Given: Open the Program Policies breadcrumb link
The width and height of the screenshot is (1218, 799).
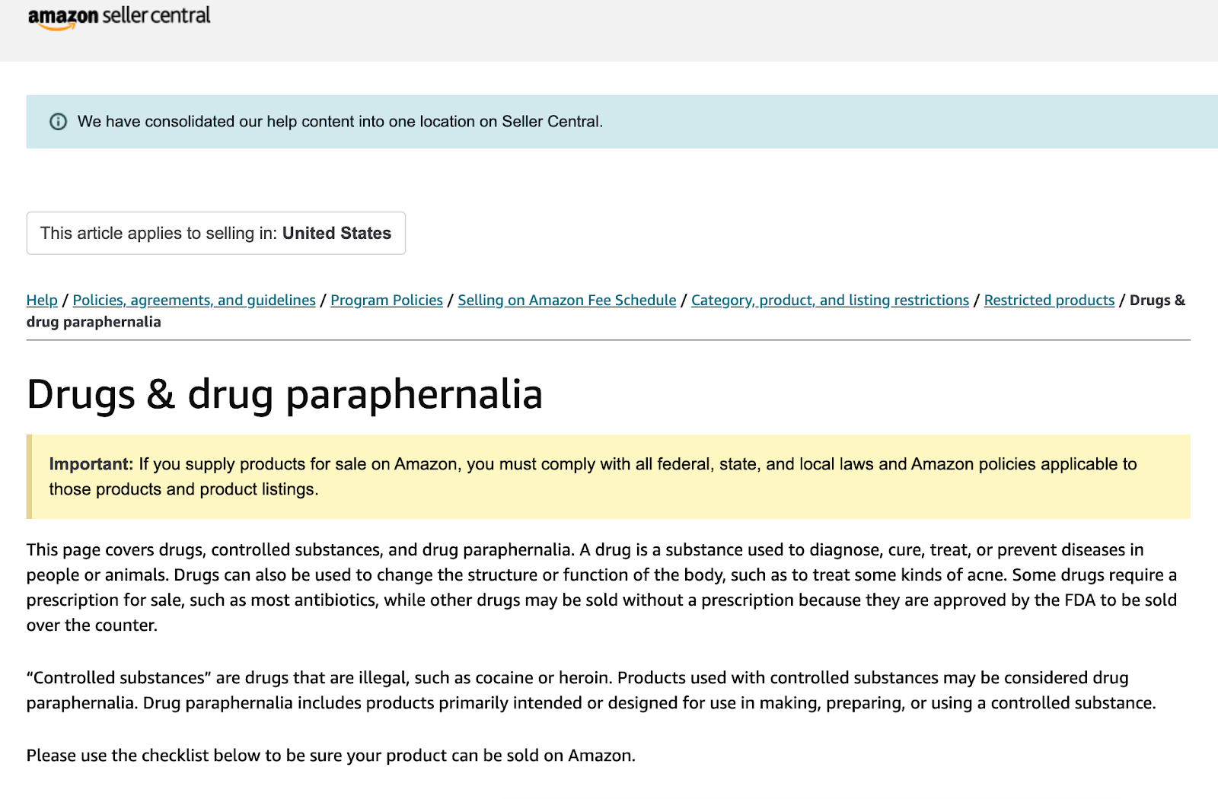Looking at the screenshot, I should click(x=387, y=300).
